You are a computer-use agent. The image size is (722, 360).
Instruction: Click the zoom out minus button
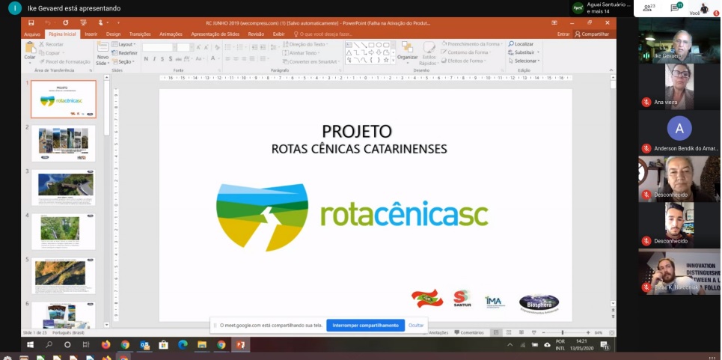click(x=543, y=332)
